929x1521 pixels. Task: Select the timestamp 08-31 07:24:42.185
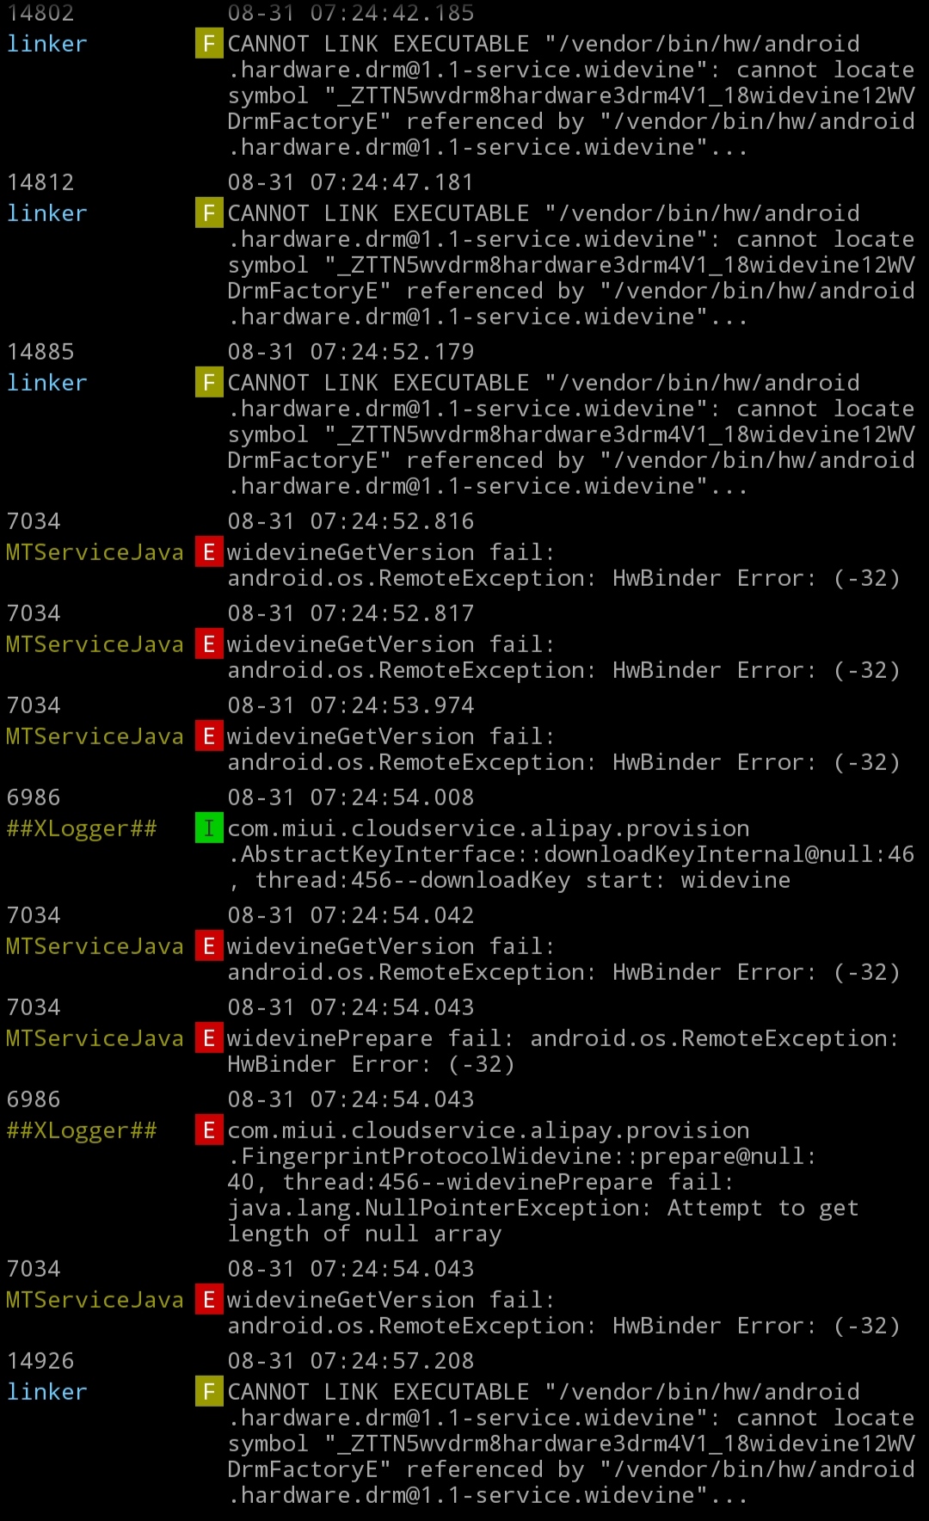[351, 12]
